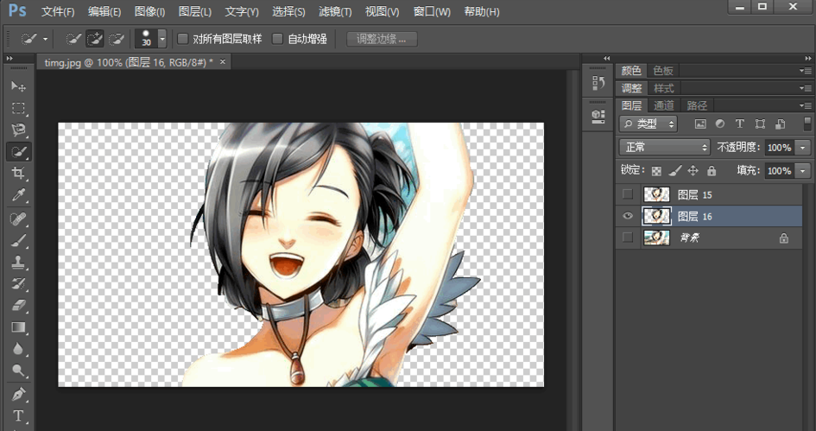Viewport: 816px width, 431px height.
Task: Select the Rectangular Marquee tool
Action: 18,109
